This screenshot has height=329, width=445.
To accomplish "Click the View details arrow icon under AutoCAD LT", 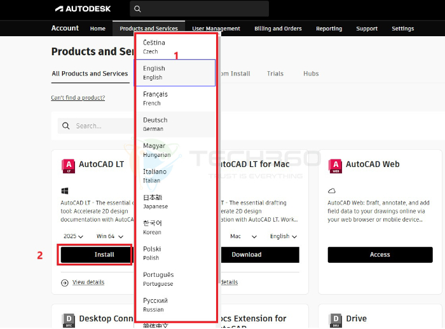I will pos(65,283).
